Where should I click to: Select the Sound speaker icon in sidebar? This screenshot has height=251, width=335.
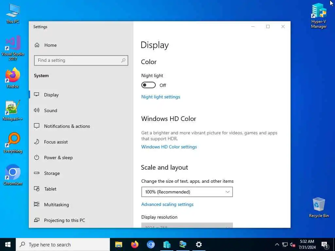pyautogui.click(x=37, y=110)
